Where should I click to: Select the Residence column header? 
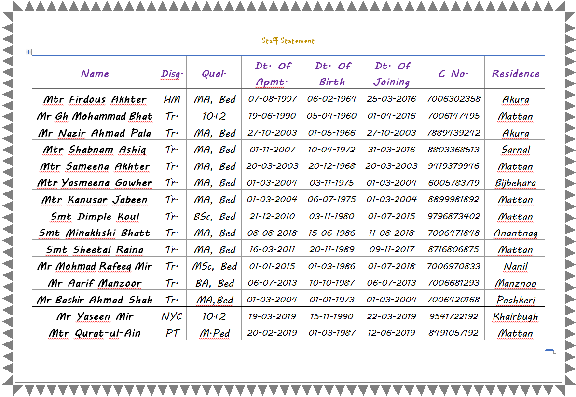pos(515,74)
